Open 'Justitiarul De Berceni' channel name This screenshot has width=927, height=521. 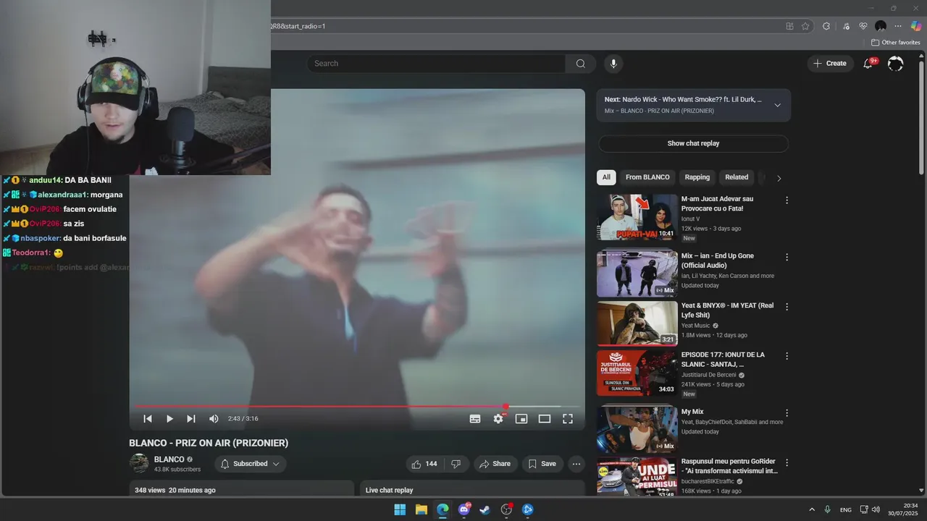(709, 375)
